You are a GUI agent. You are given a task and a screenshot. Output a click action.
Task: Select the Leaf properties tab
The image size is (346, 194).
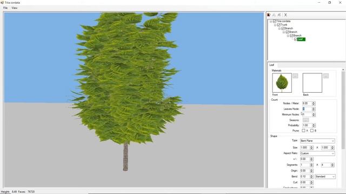271,65
